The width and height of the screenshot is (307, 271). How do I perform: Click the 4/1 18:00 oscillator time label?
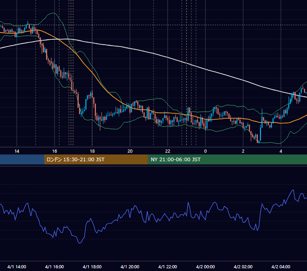tap(92, 266)
